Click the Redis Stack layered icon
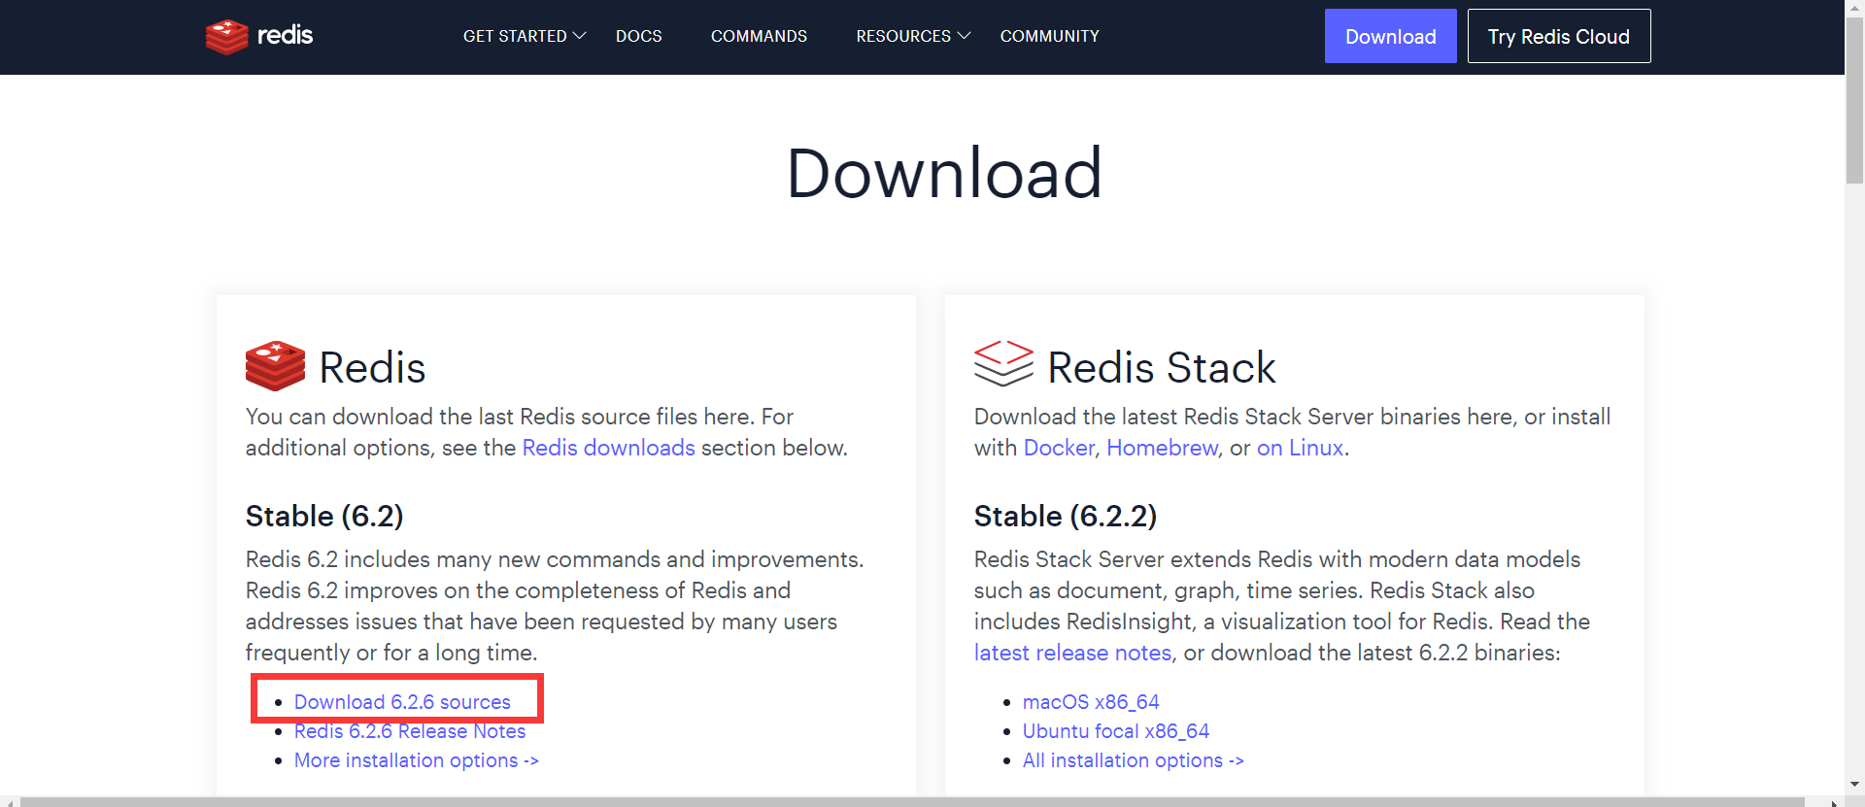 [1003, 364]
